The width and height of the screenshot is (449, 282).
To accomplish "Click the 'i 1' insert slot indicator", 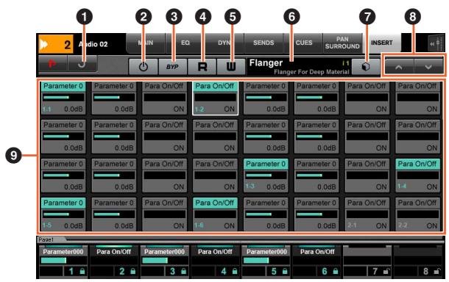I will click(x=346, y=63).
